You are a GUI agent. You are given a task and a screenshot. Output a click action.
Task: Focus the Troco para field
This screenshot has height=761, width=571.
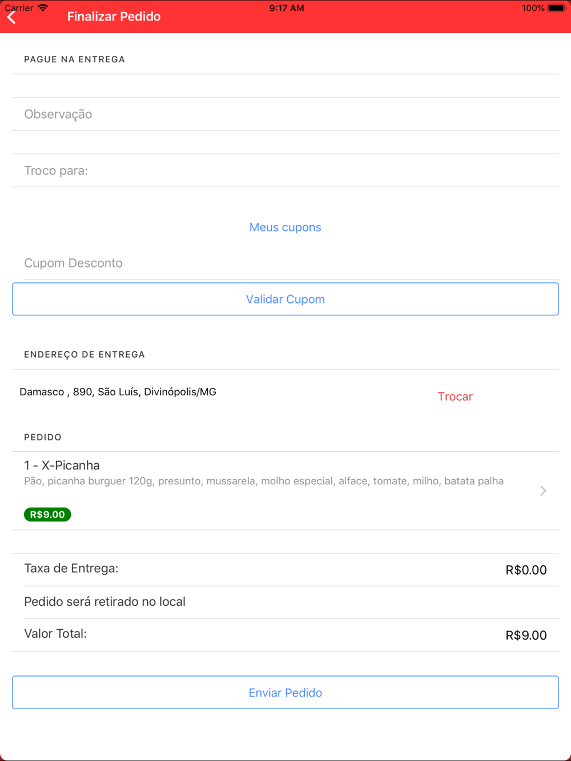[285, 171]
